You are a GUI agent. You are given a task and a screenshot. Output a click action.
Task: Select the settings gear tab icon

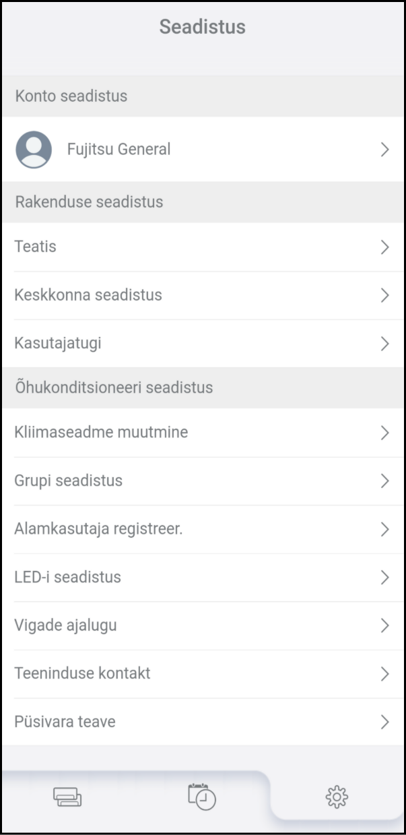click(337, 797)
